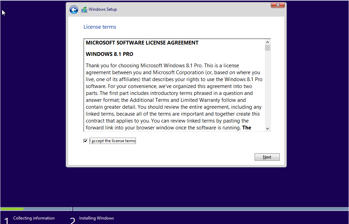Click the Collecting information step label

[34, 218]
